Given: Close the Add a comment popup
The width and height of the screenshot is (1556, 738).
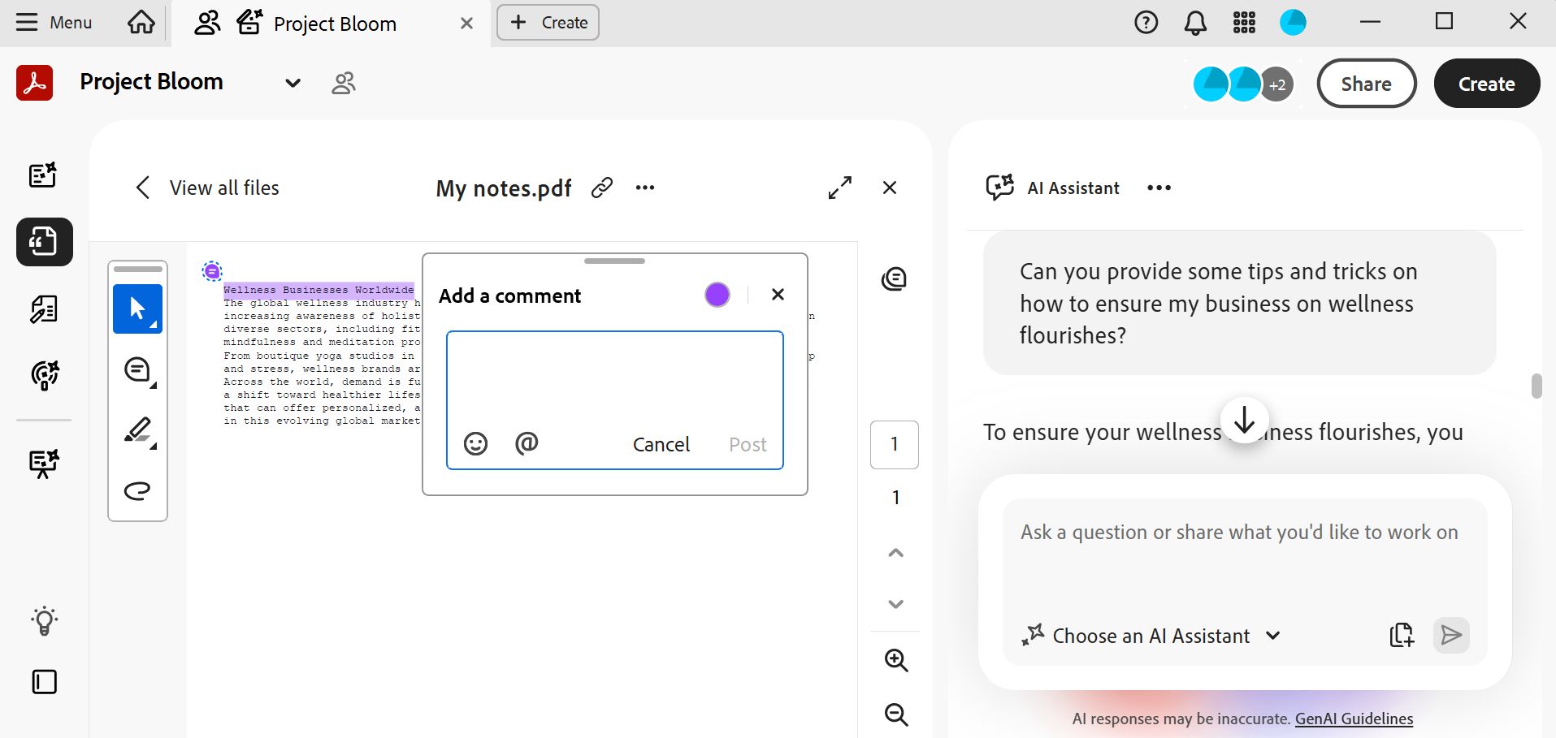Looking at the screenshot, I should click(778, 295).
